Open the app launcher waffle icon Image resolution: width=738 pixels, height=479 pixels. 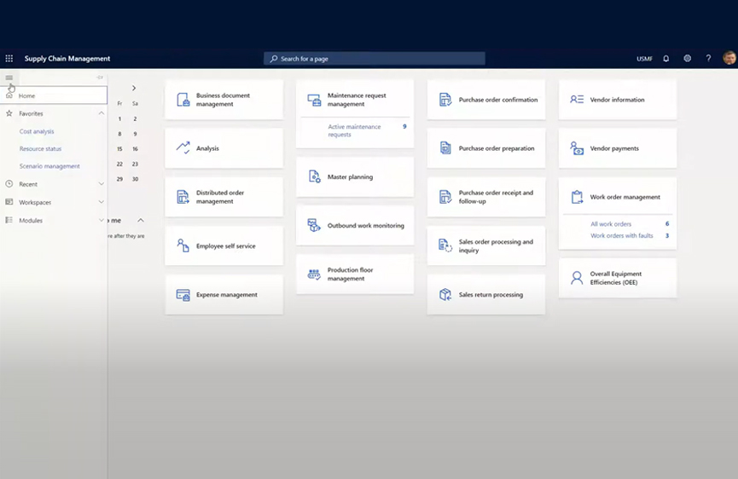(x=9, y=59)
